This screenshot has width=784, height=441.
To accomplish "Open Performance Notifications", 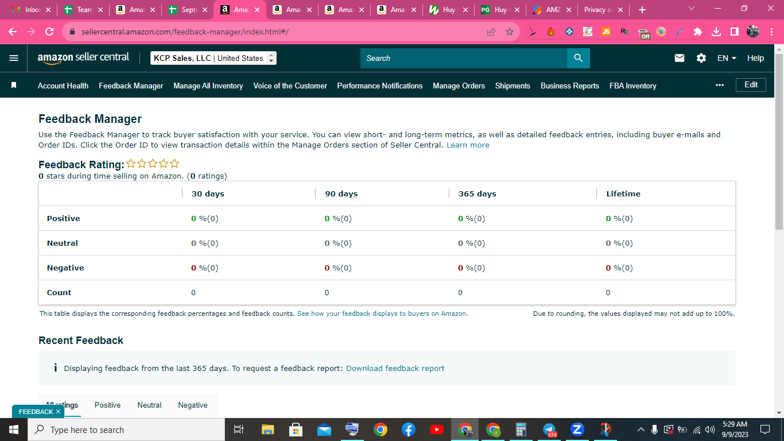I will tap(380, 86).
